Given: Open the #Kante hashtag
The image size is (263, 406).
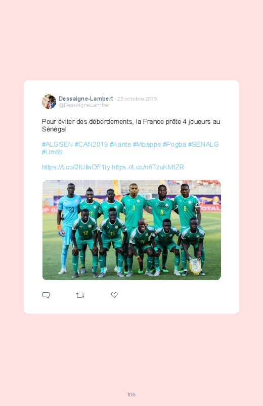Looking at the screenshot, I should point(120,144).
